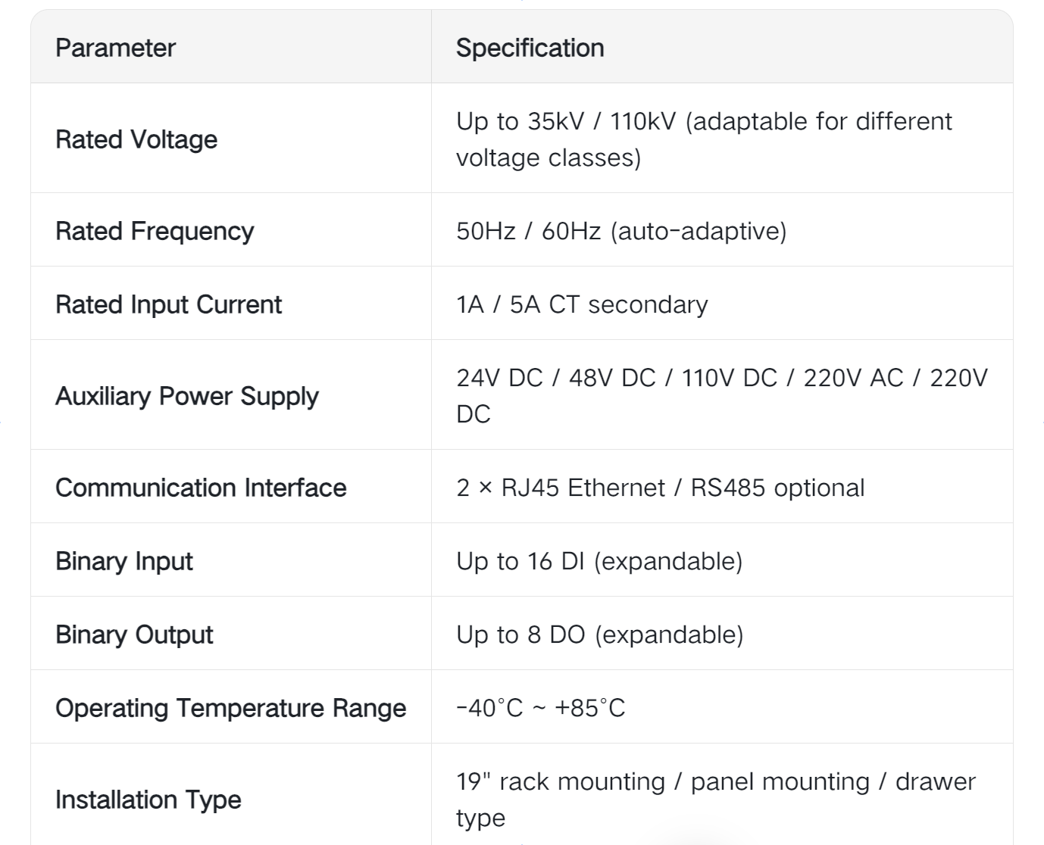The width and height of the screenshot is (1044, 845).
Task: Select the Rated Frequency label
Action: 155,231
